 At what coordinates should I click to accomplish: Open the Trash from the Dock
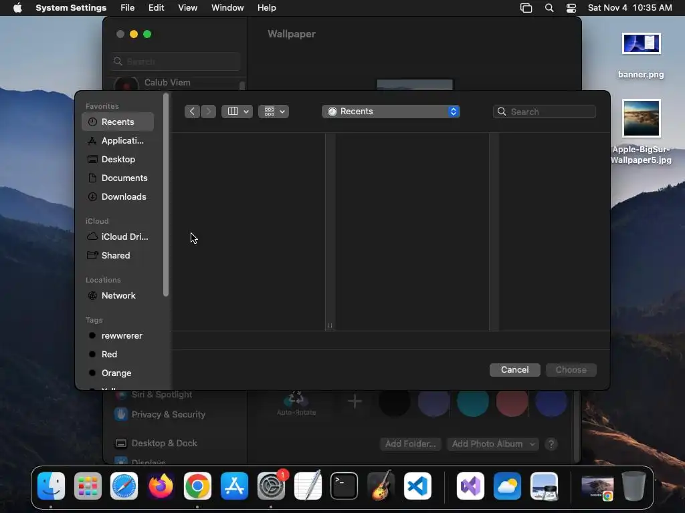[633, 486]
